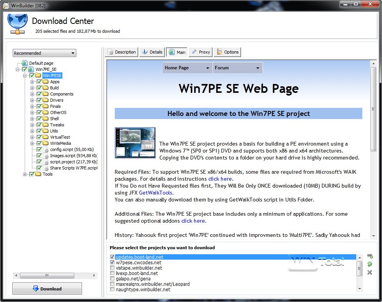The height and width of the screenshot is (302, 382).
Task: Open the Proxy tab
Action: 201,52
